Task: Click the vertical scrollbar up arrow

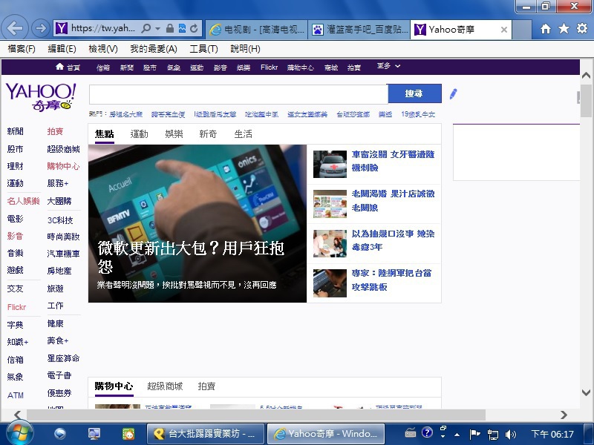Action: (586, 75)
